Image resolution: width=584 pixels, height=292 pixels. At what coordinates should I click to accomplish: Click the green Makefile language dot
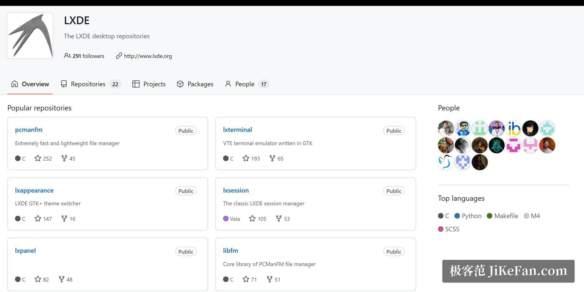490,216
